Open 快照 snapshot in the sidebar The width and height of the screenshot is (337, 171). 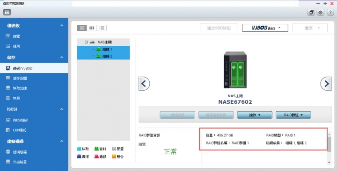click(34, 98)
